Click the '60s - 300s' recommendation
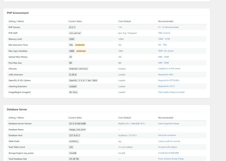 pyautogui.click(x=162, y=45)
